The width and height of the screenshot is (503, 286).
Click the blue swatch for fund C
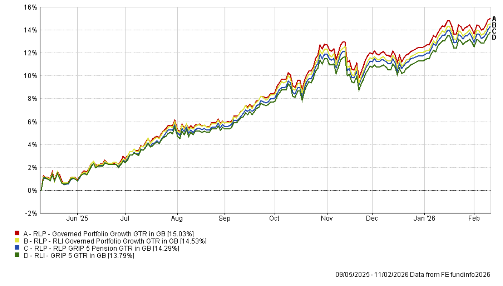17,248
